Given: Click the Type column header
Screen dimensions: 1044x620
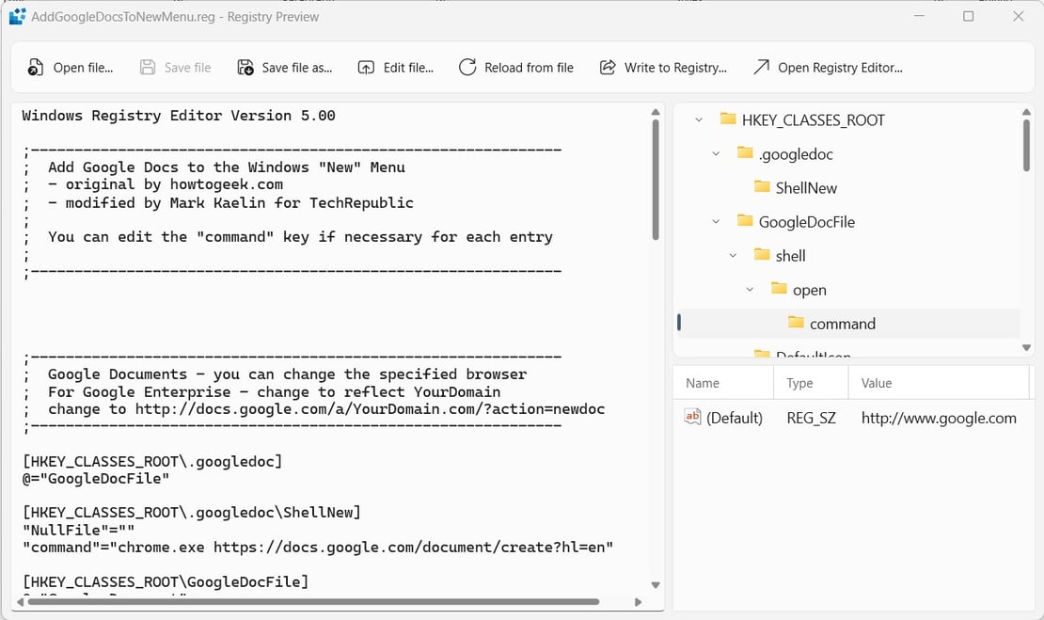Looking at the screenshot, I should coord(811,383).
